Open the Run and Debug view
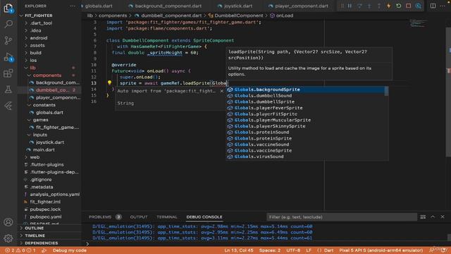The height and width of the screenshot is (254, 451). pyautogui.click(x=8, y=57)
